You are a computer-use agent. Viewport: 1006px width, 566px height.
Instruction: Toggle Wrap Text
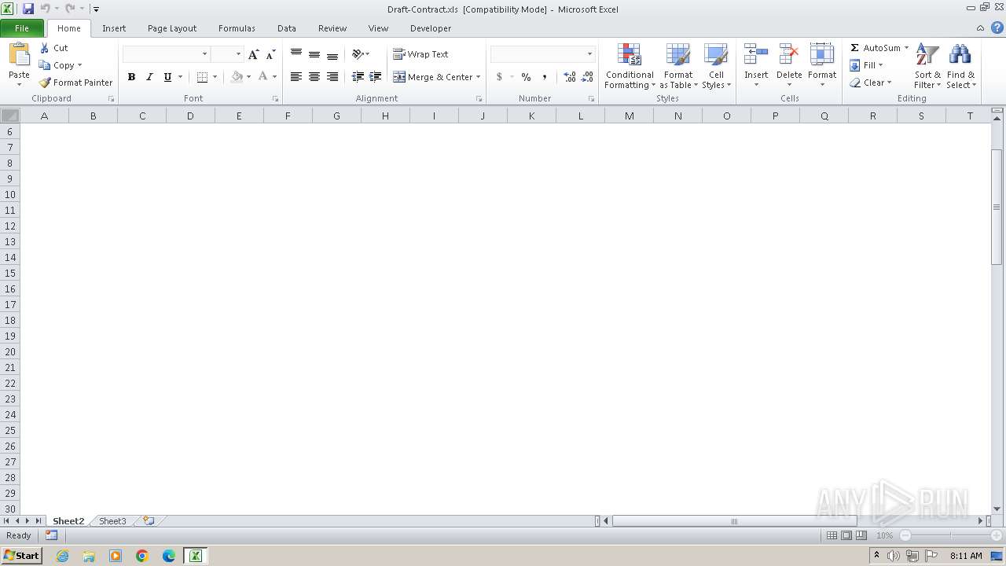(420, 54)
